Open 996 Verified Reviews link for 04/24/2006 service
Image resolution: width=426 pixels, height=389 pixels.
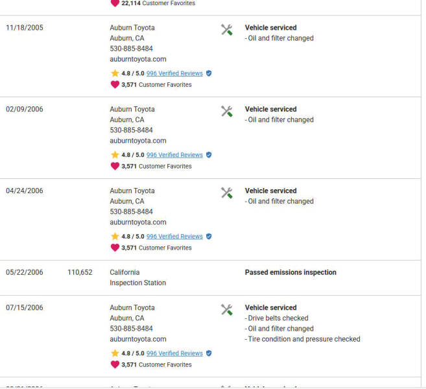174,237
